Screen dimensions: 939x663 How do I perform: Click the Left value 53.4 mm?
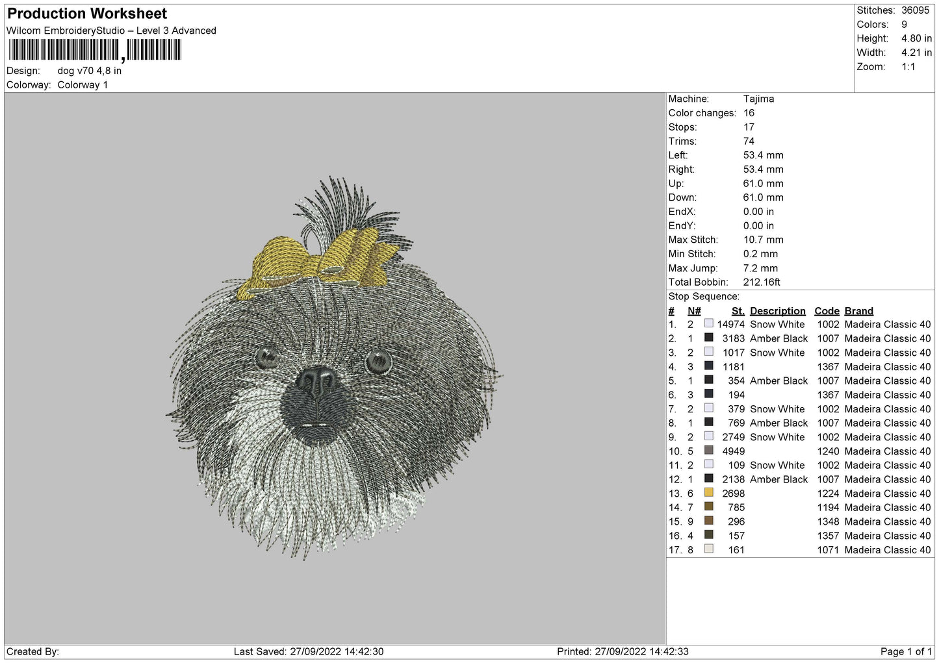(764, 155)
